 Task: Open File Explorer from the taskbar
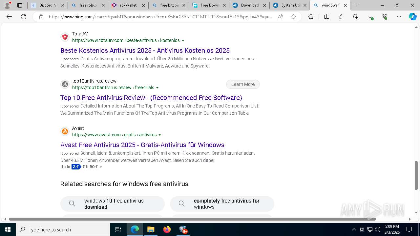coord(151,229)
